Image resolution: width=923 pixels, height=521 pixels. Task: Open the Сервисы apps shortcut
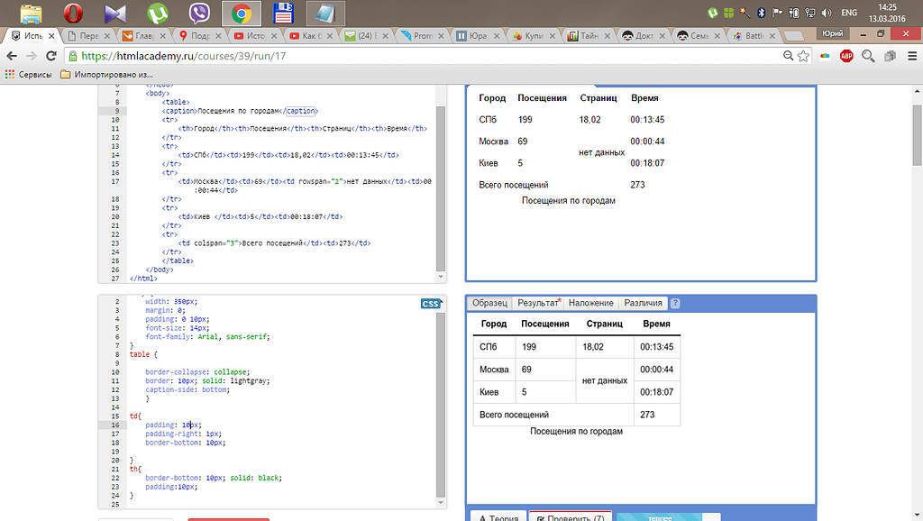tap(28, 75)
